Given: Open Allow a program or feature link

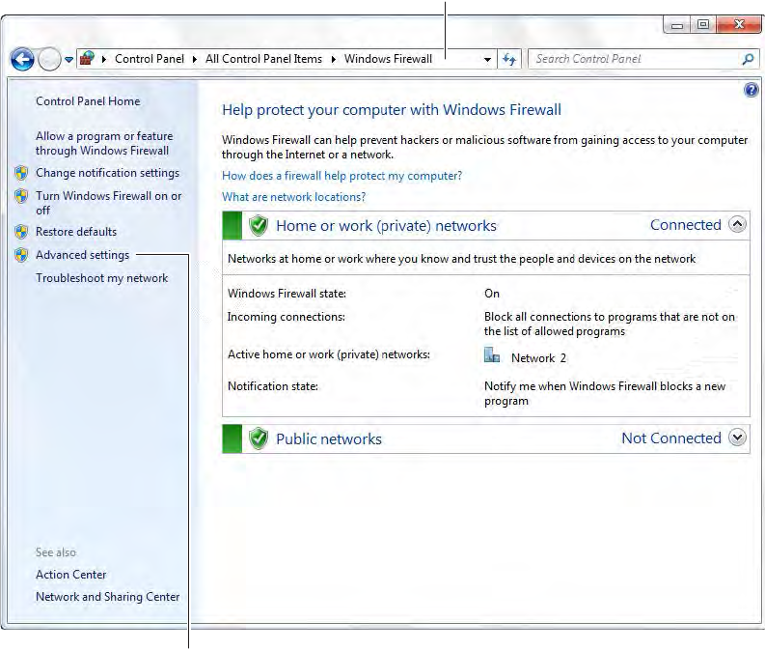Looking at the screenshot, I should coord(104,143).
